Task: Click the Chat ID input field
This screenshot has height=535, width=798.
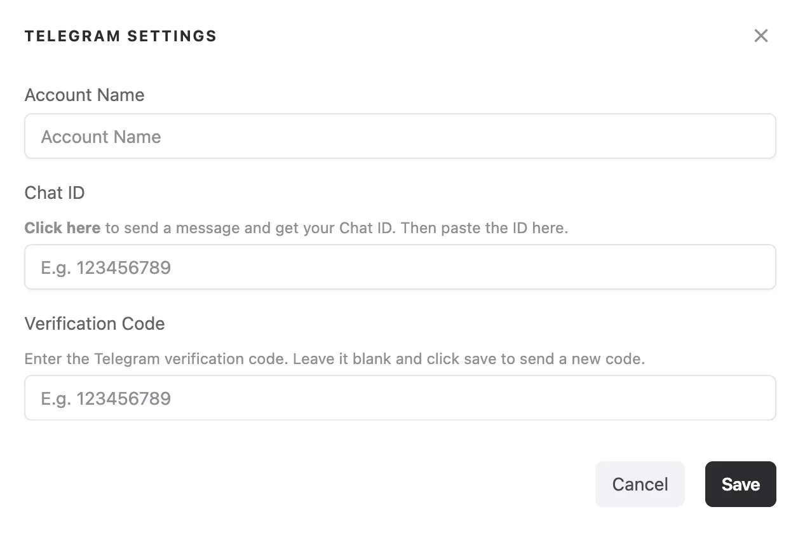Action: [x=400, y=267]
